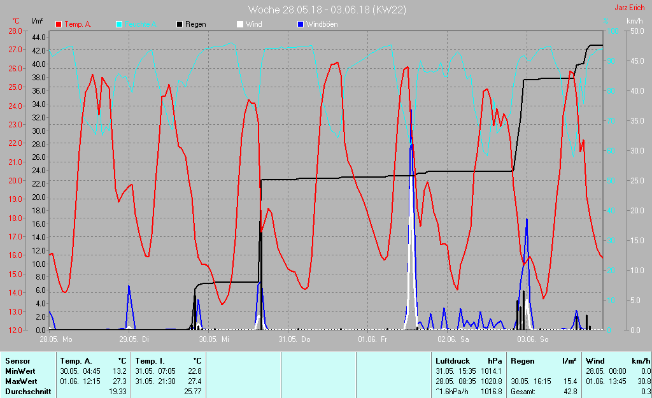Select the Windböen legend label

point(322,24)
